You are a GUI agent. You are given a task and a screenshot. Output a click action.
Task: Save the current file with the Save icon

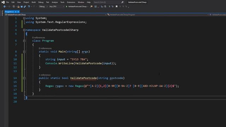(22, 6)
